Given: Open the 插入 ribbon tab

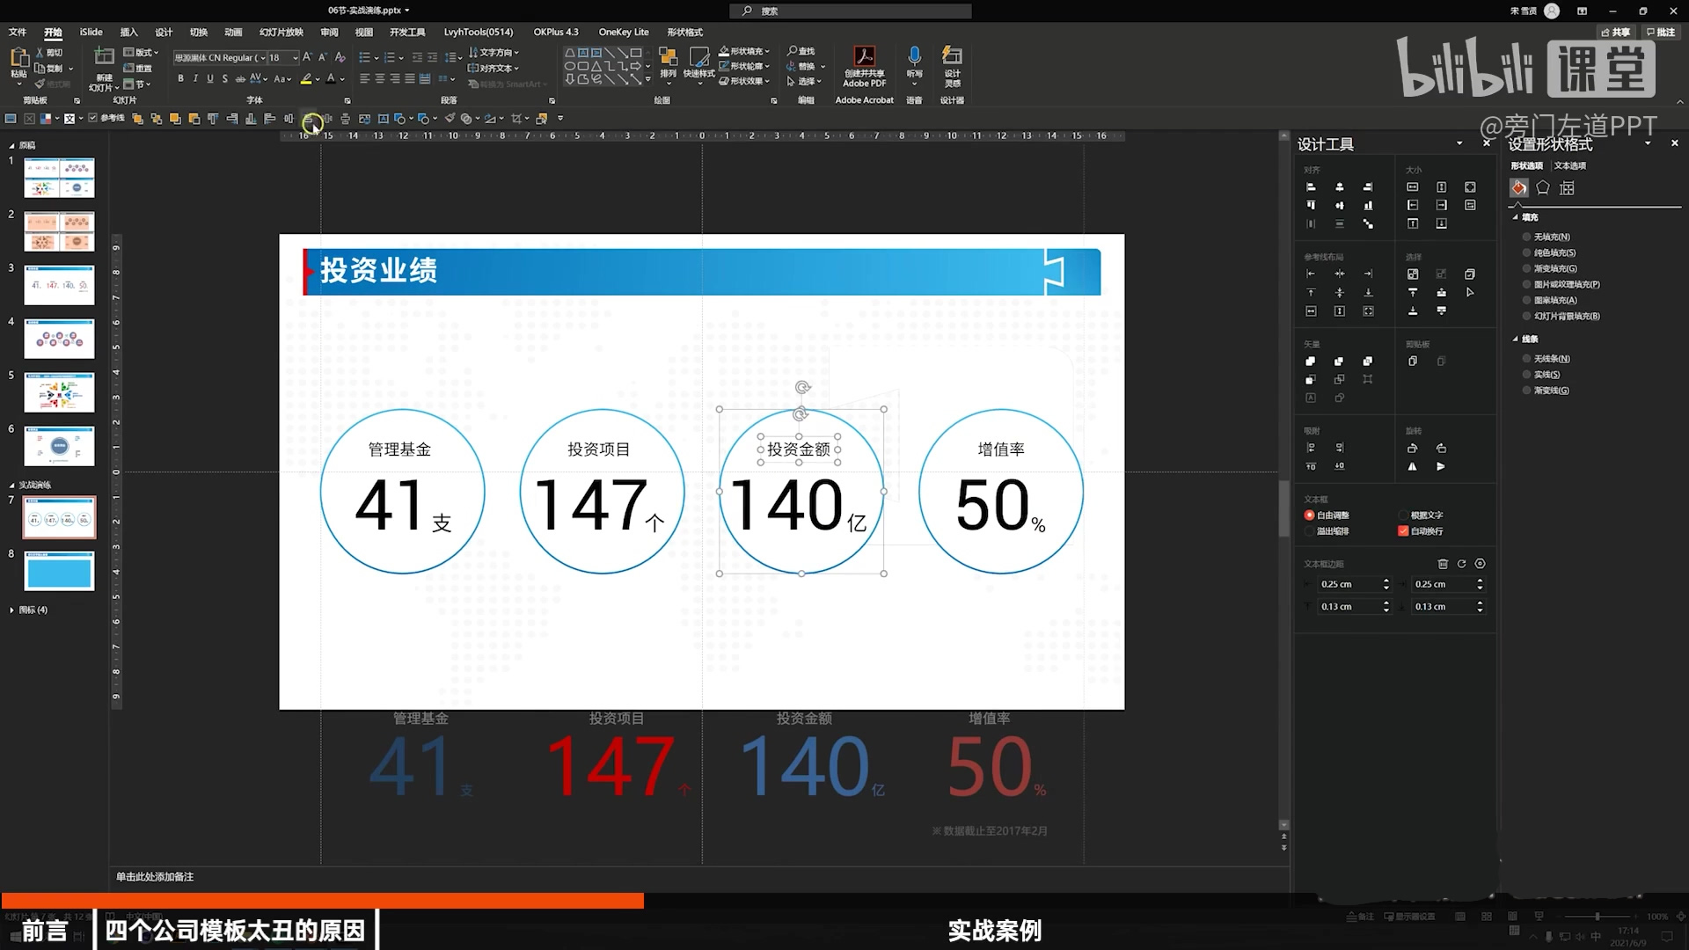Looking at the screenshot, I should pyautogui.click(x=128, y=32).
